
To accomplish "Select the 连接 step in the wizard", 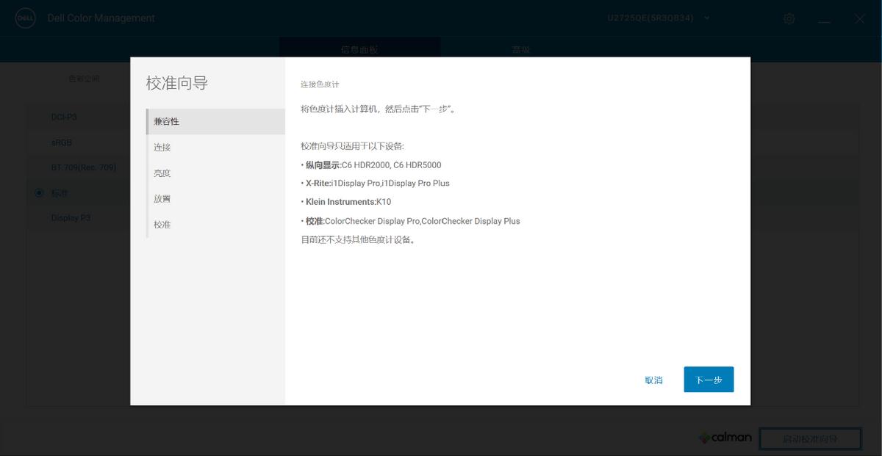I will pos(215,147).
